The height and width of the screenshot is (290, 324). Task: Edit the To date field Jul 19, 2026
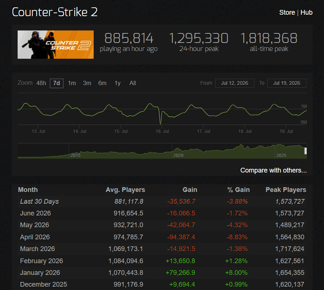pyautogui.click(x=287, y=83)
